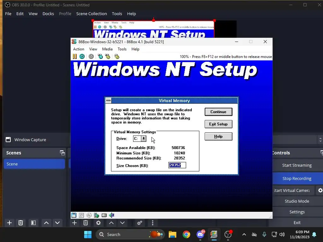323x242 pixels.
Task: Click the hard disk status bar icon
Action: (x=81, y=215)
